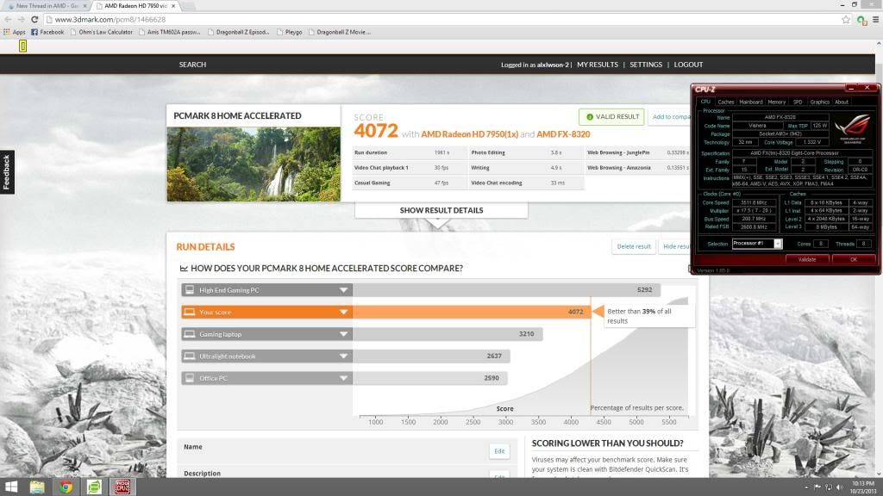Open the Feedback side tab
The image size is (883, 496).
click(x=7, y=172)
